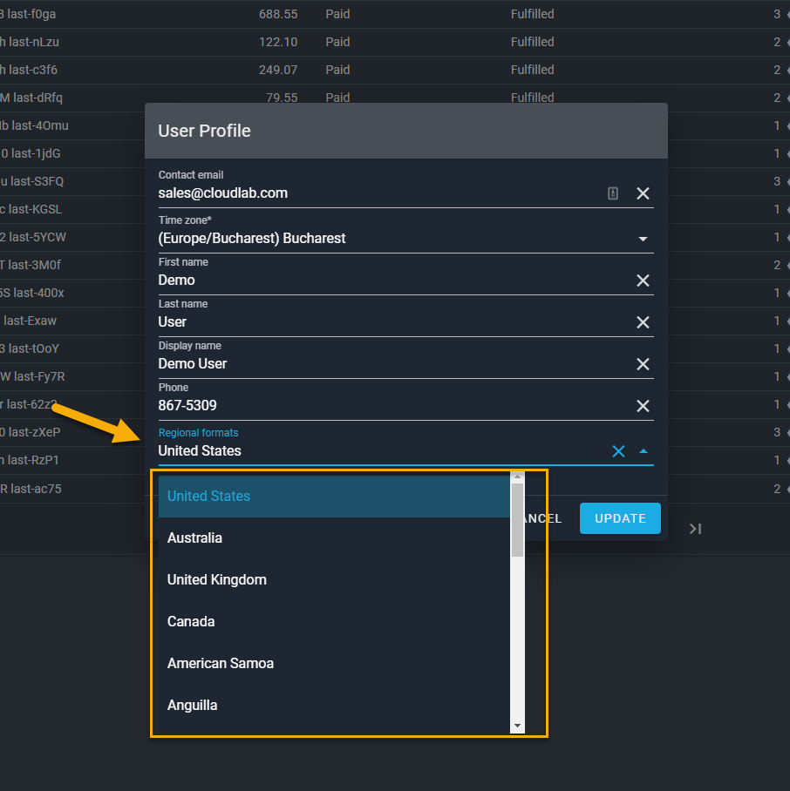
Task: Clear the First name field
Action: (x=643, y=281)
